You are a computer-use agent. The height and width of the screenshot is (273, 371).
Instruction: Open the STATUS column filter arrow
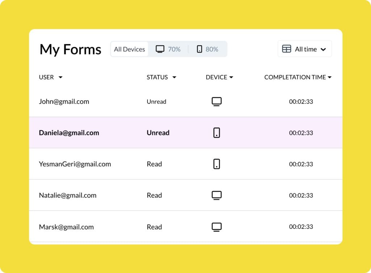tap(174, 77)
